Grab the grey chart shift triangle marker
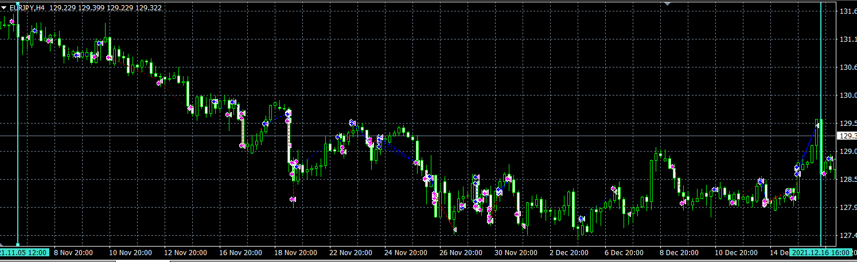857x262 pixels. point(667,3)
